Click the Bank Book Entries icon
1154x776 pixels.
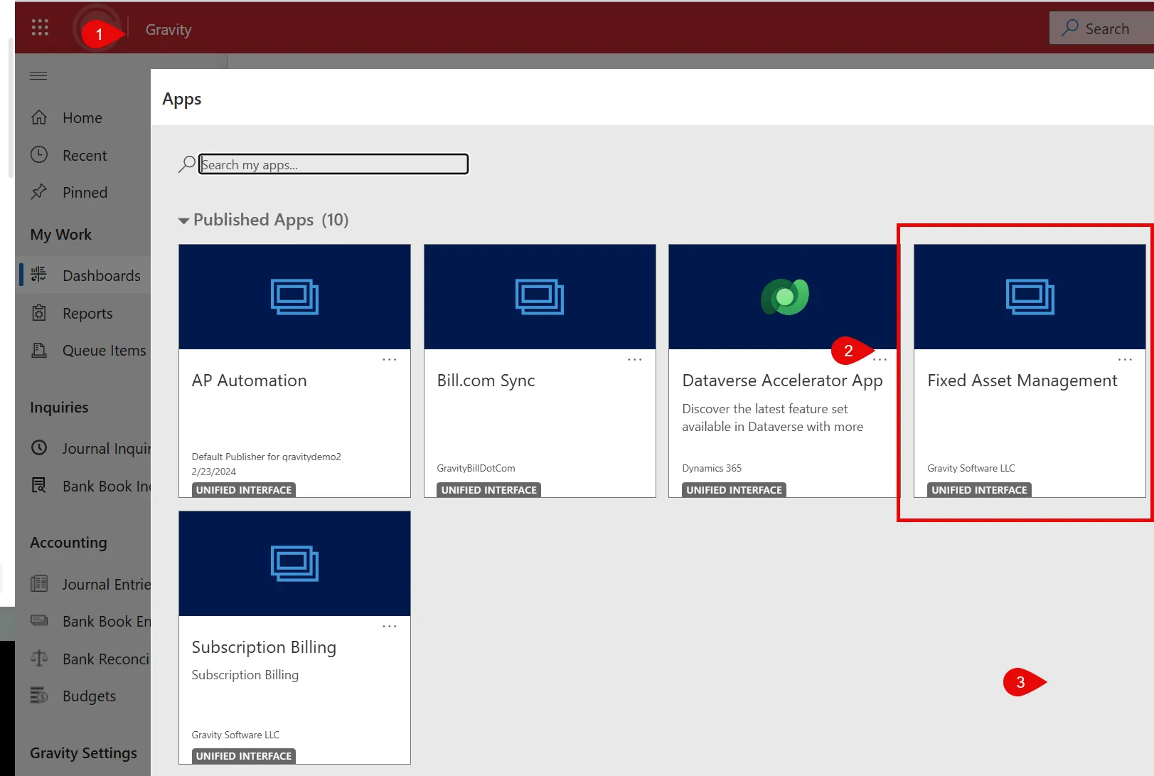point(39,620)
